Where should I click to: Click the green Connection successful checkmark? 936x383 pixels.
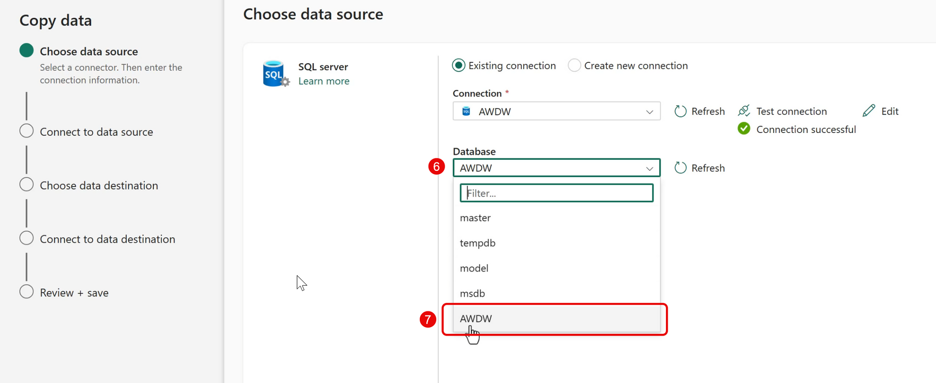pos(744,129)
